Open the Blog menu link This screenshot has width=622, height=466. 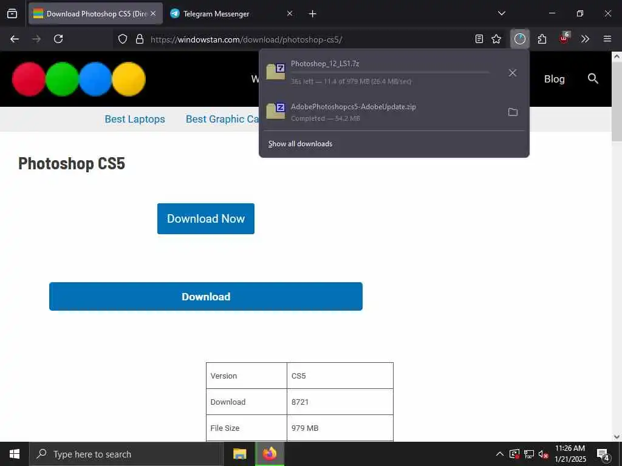tap(554, 79)
